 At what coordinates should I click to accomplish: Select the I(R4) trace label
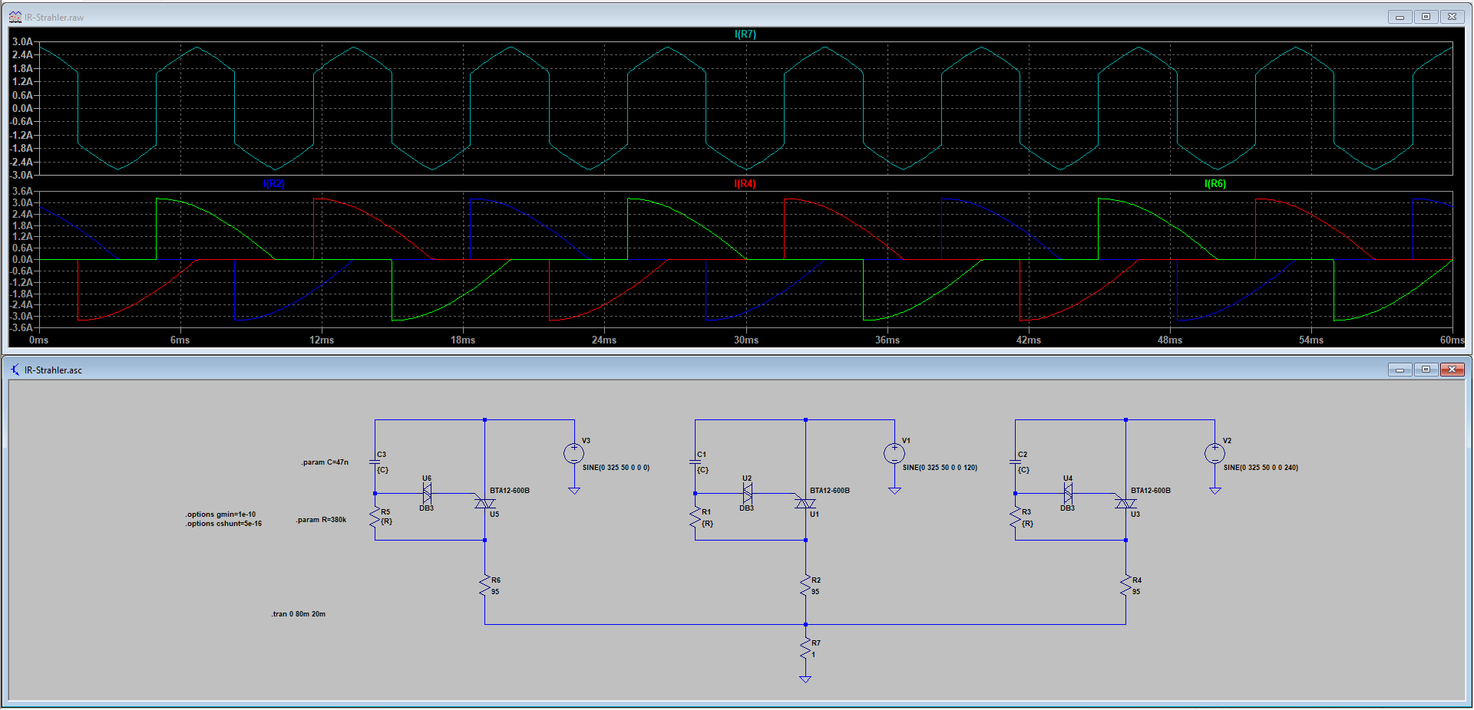pyautogui.click(x=745, y=184)
